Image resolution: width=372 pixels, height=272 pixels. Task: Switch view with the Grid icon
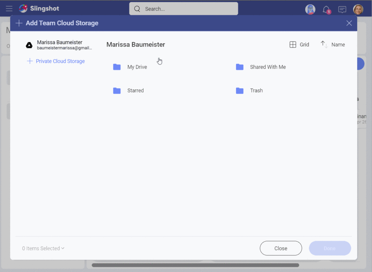(293, 45)
